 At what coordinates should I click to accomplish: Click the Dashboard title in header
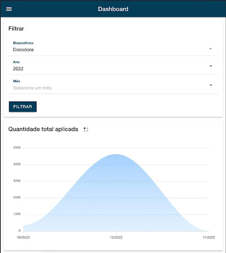[113, 9]
